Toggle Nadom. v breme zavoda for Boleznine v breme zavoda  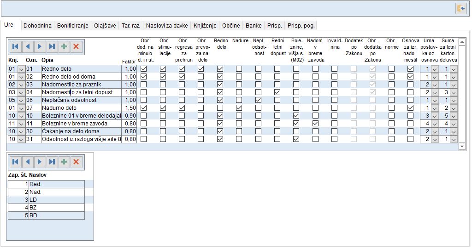(315, 123)
